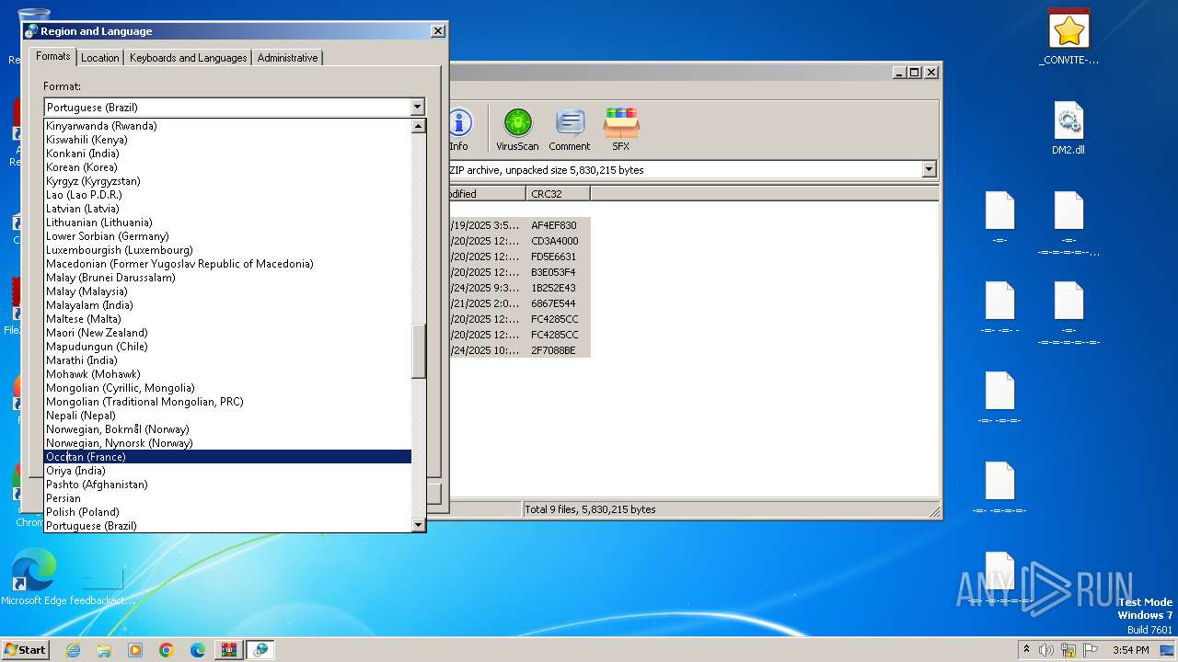Image resolution: width=1178 pixels, height=662 pixels.
Task: Click the format list scrollbar thumb
Action: 418,350
